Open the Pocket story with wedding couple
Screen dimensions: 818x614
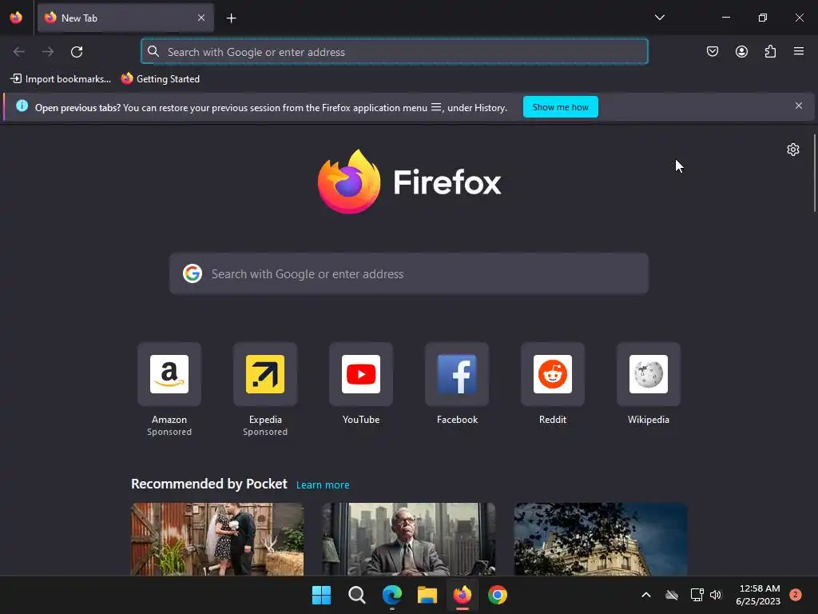point(217,540)
